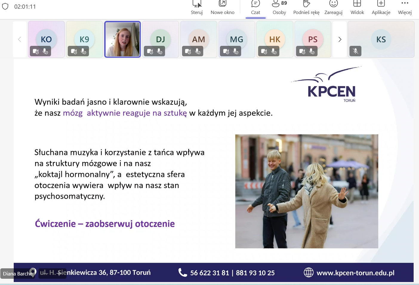Go to previous participants with left chevron
The width and height of the screenshot is (419, 285).
[20, 39]
